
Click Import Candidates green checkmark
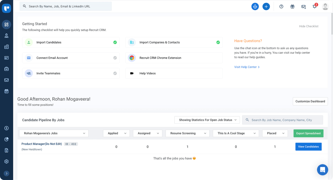(115, 42)
